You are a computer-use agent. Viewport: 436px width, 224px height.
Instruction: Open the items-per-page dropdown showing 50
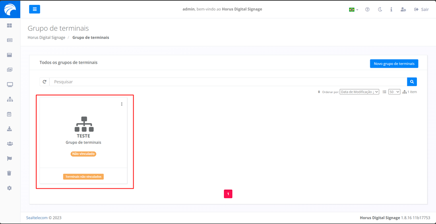394,92
